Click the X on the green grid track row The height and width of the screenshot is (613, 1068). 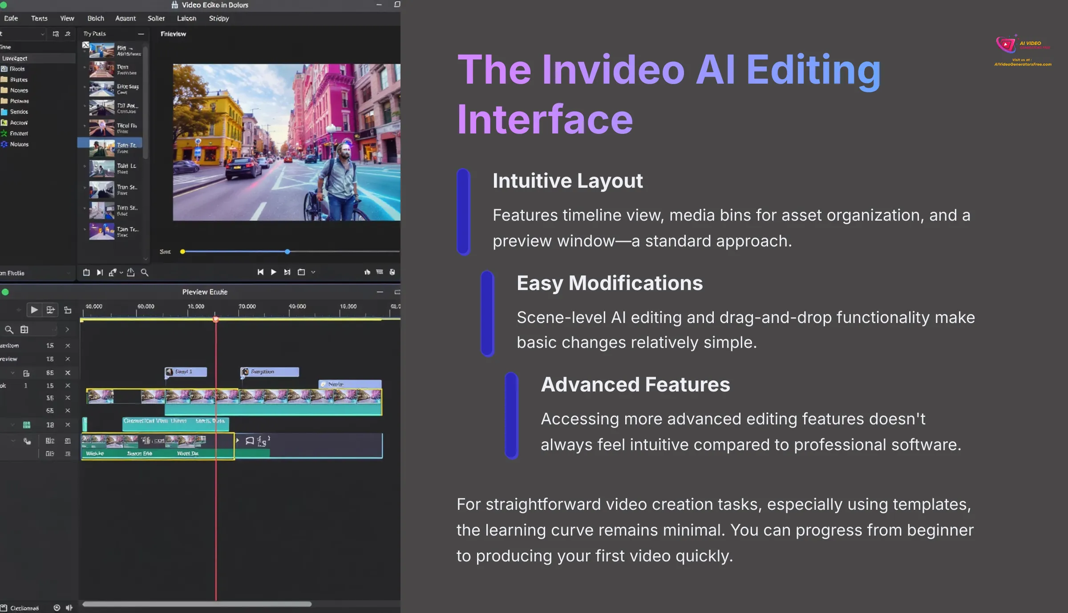coord(68,425)
